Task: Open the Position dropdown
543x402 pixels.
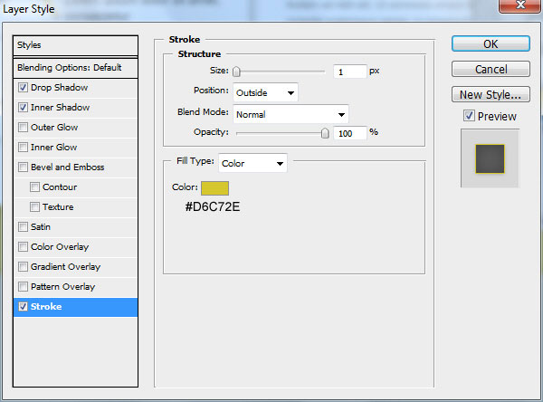Action: pos(265,92)
